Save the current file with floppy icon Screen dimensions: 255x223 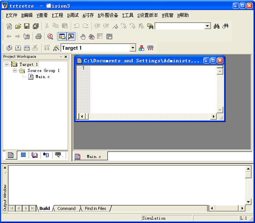[27, 26]
